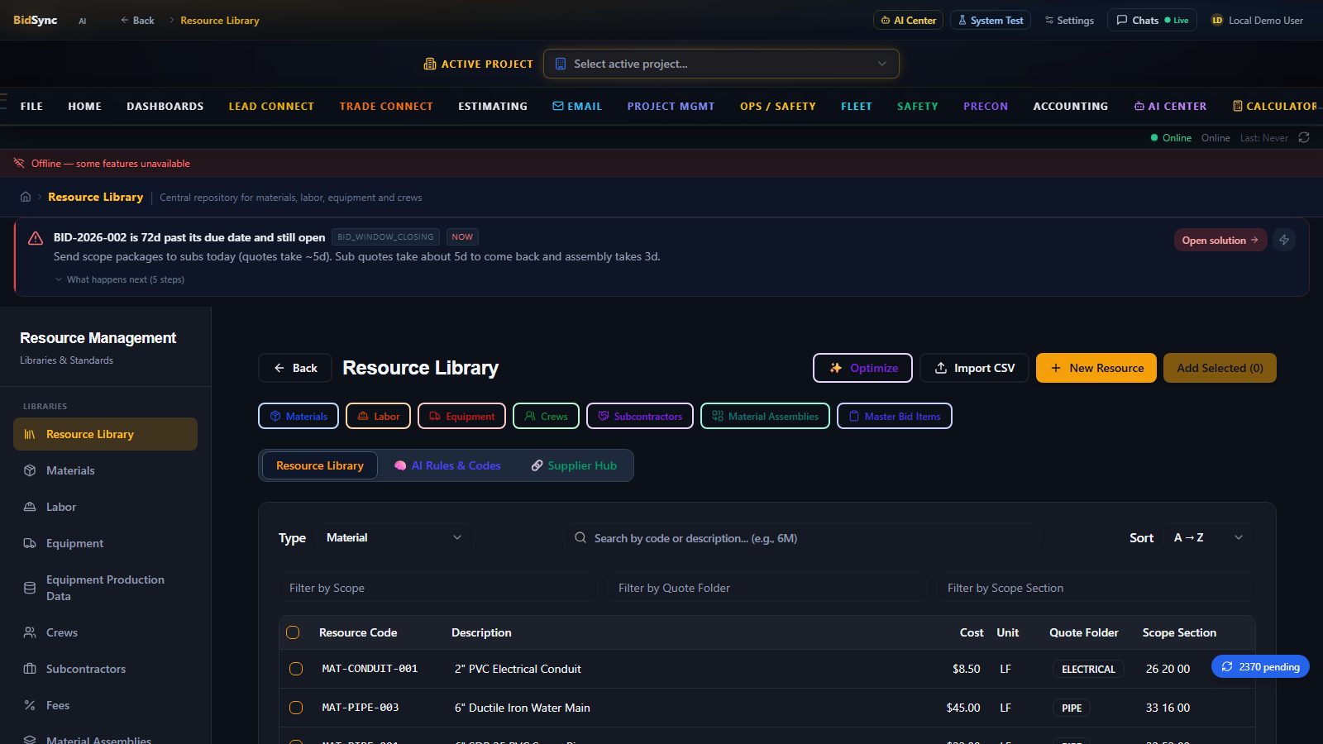The image size is (1323, 744).
Task: Click the Subcontractors briefcase icon in sidebar
Action: [30, 669]
